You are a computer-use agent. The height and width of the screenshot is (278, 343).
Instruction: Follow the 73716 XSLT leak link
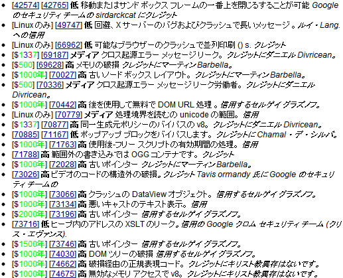tap(25, 224)
